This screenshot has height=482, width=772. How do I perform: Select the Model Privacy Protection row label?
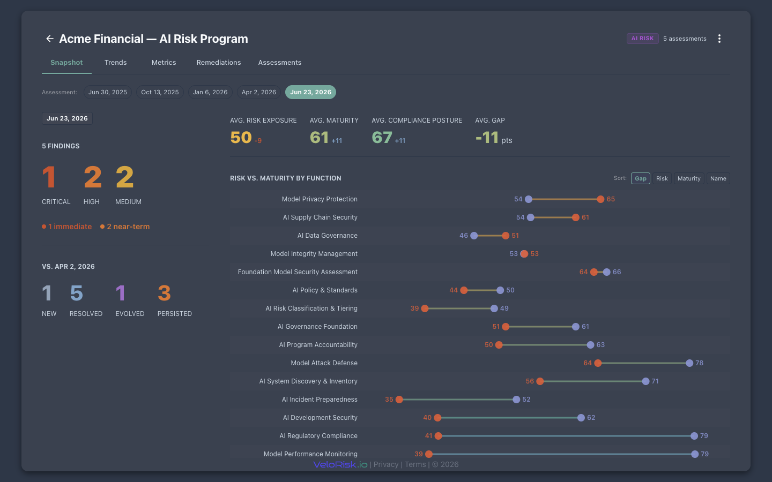(x=320, y=199)
